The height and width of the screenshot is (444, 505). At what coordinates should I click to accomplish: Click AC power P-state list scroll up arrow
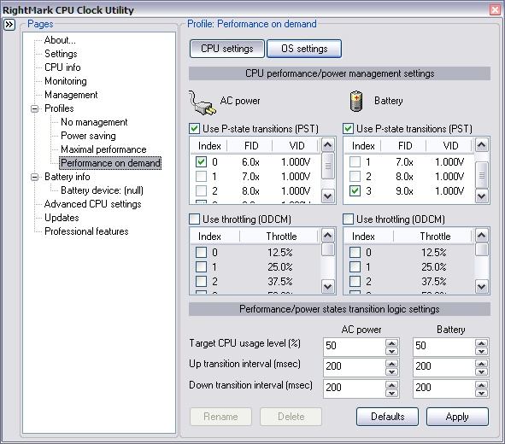pos(328,145)
